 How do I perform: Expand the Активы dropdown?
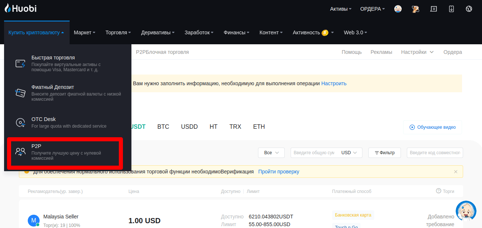[341, 9]
